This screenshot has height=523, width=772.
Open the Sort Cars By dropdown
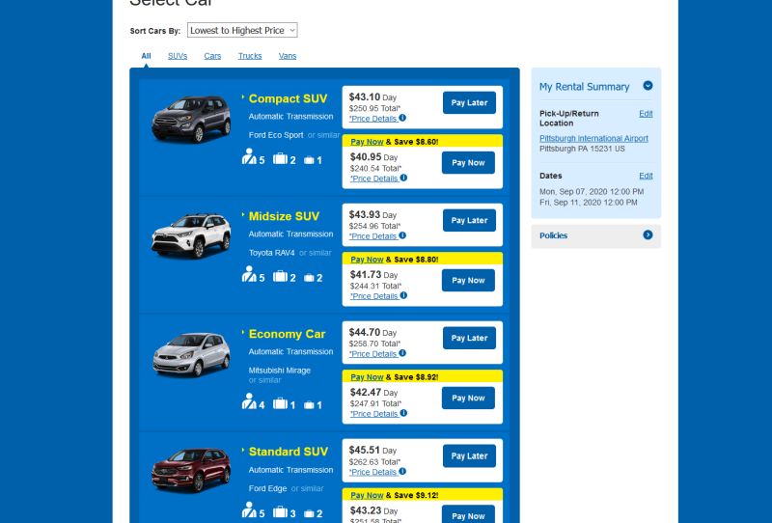(242, 30)
